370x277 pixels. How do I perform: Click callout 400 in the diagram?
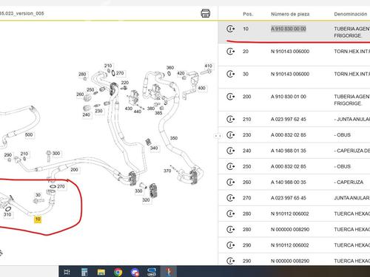coord(201,88)
